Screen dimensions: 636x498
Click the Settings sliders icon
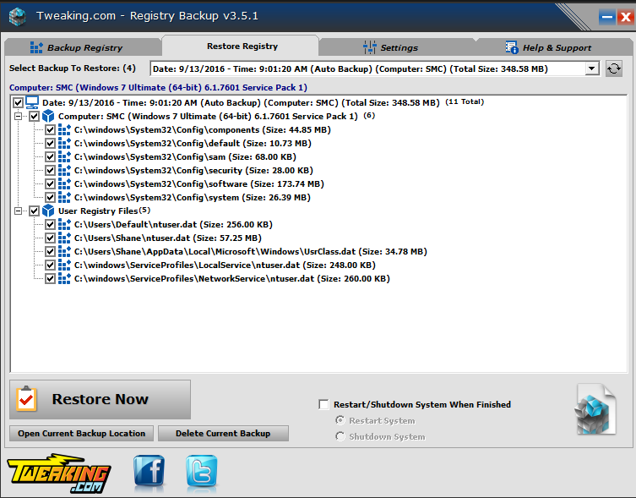(x=369, y=47)
